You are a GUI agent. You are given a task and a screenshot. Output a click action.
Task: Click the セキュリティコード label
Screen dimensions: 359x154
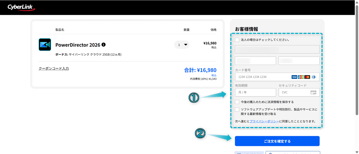click(293, 86)
